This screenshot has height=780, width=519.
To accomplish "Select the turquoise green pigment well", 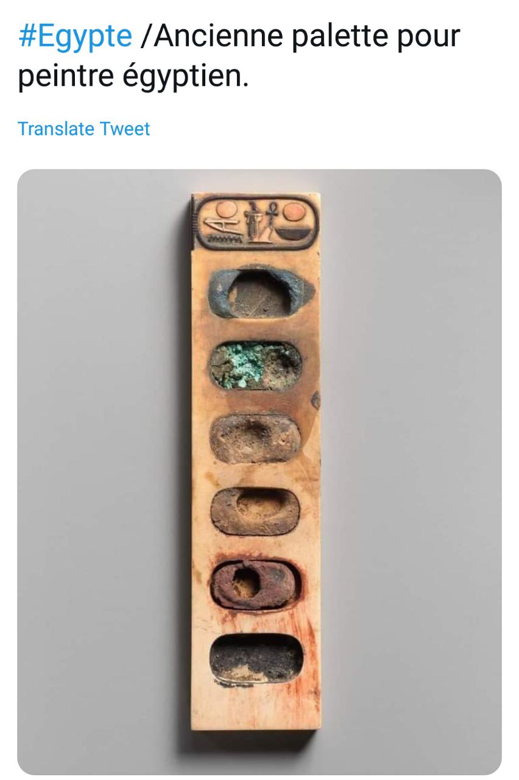I will tap(255, 366).
